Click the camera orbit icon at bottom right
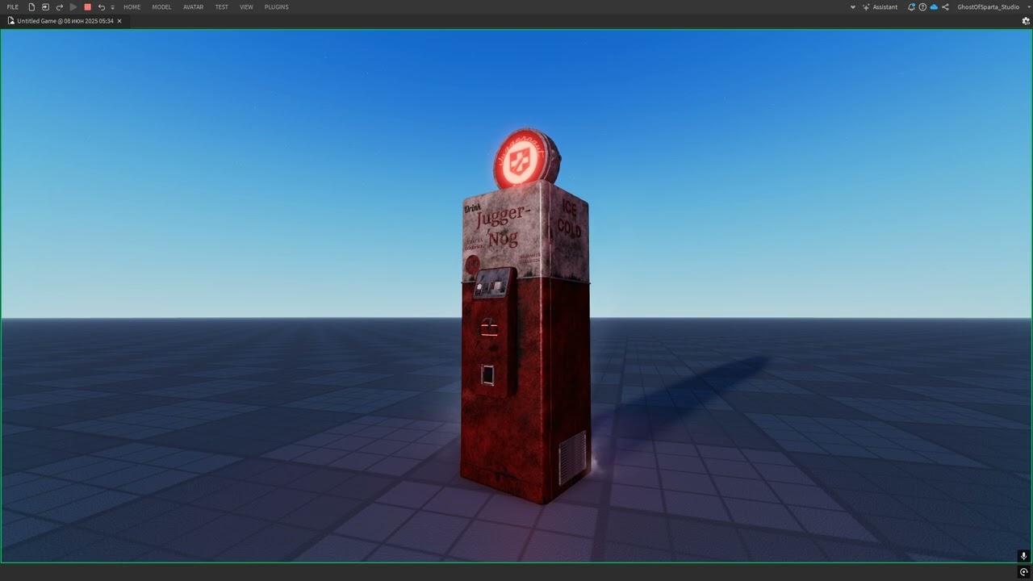The height and width of the screenshot is (581, 1033). pyautogui.click(x=1023, y=572)
